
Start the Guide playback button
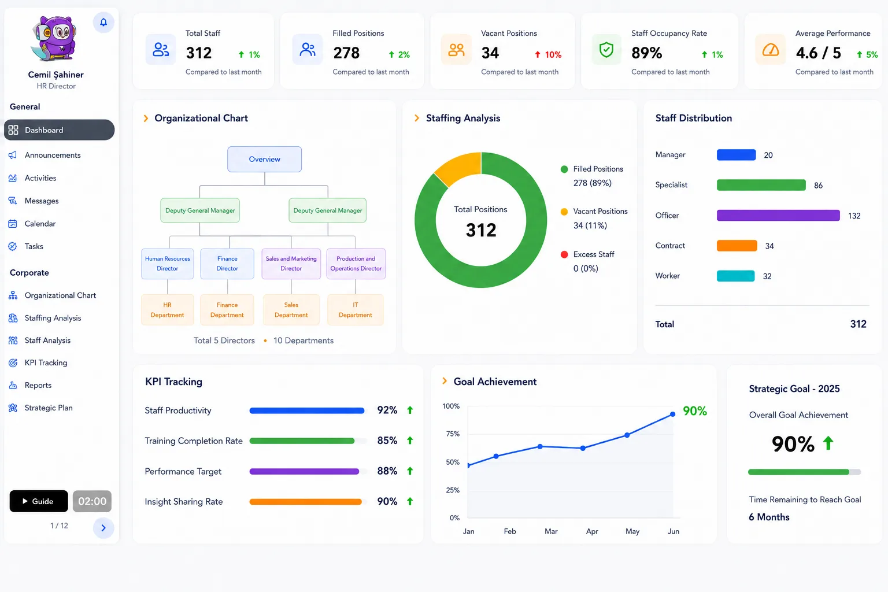39,501
